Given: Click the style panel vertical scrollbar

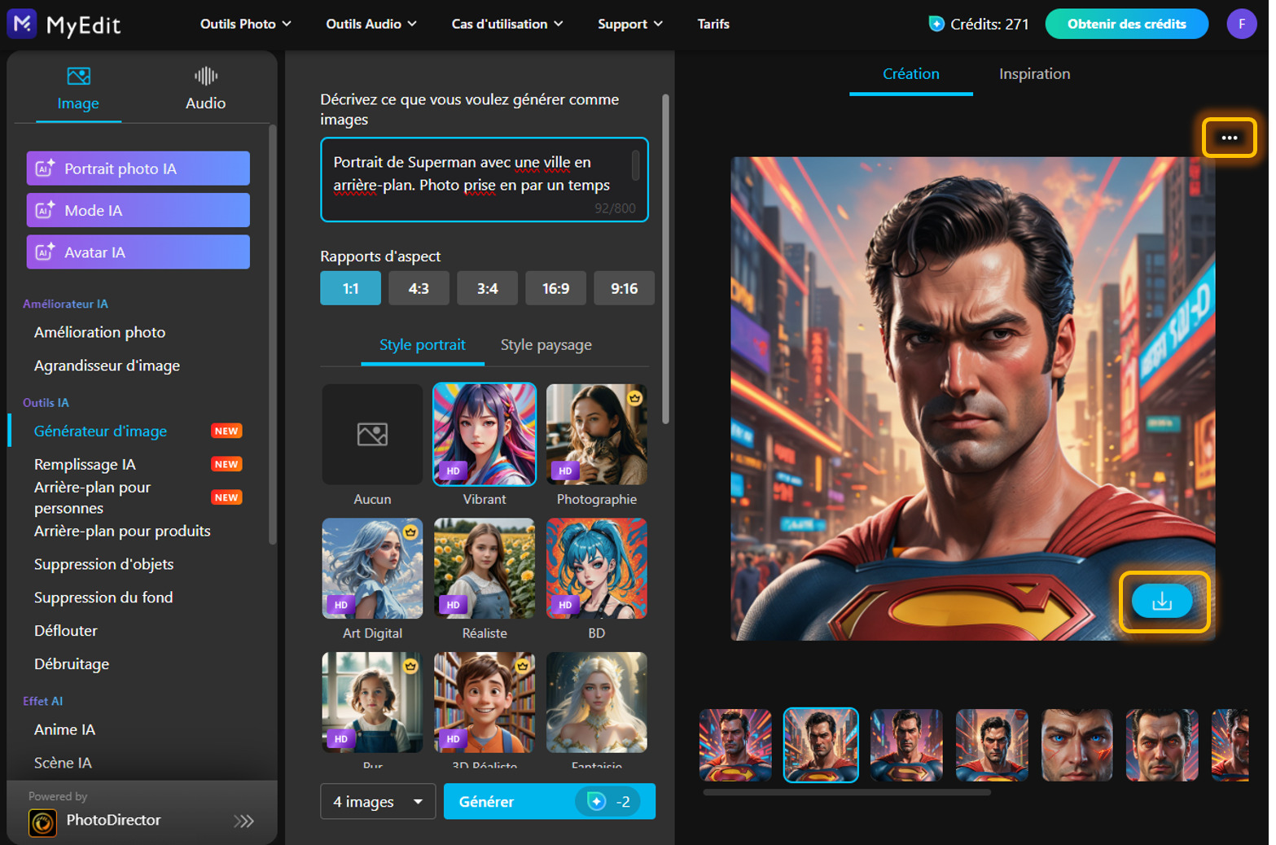Looking at the screenshot, I should pos(665,259).
